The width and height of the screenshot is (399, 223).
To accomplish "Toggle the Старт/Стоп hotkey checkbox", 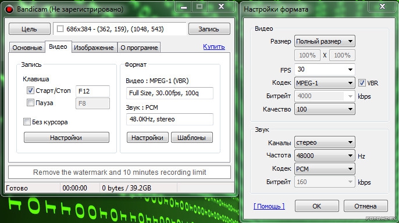I will 30,90.
